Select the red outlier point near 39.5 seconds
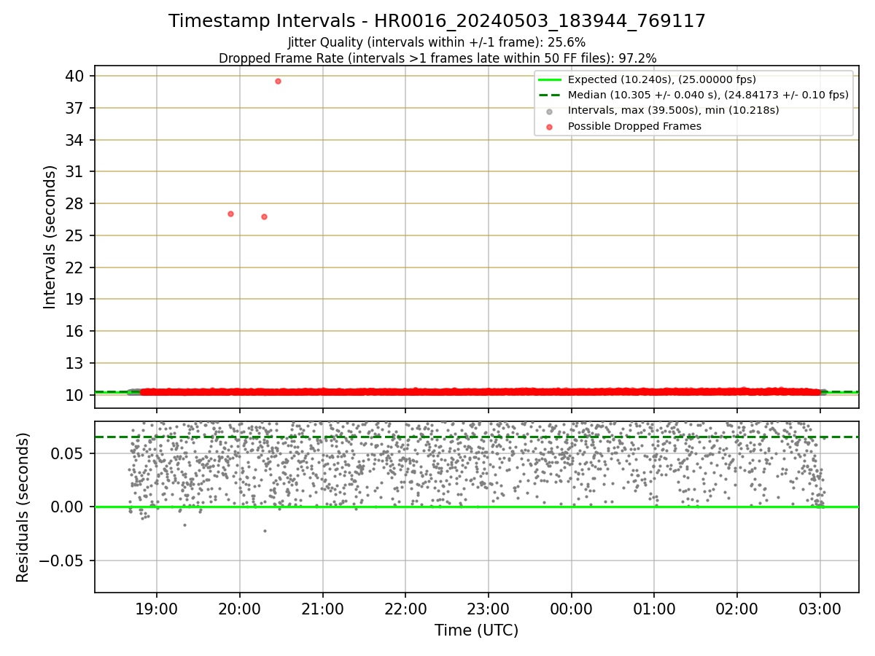This screenshot has width=875, height=656. coord(278,81)
